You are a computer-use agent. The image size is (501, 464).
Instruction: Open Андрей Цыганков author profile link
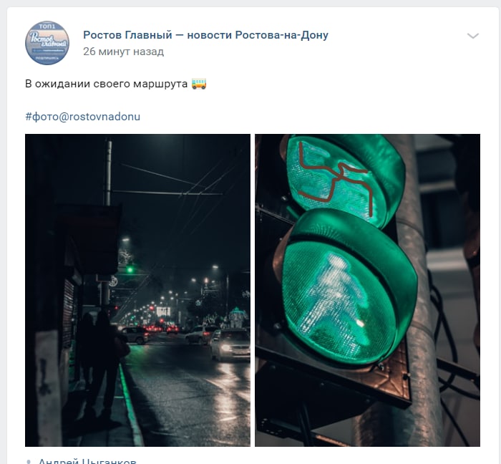[87, 461]
